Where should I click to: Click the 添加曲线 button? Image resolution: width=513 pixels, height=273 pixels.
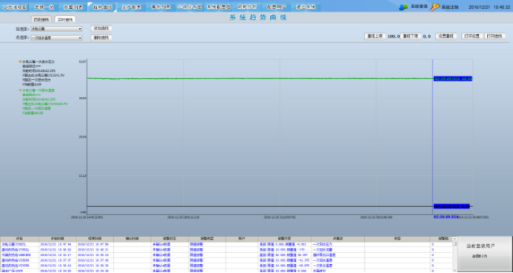point(101,28)
